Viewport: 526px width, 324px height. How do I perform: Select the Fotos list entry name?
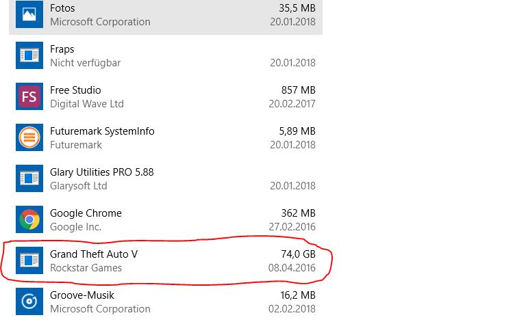tap(62, 8)
